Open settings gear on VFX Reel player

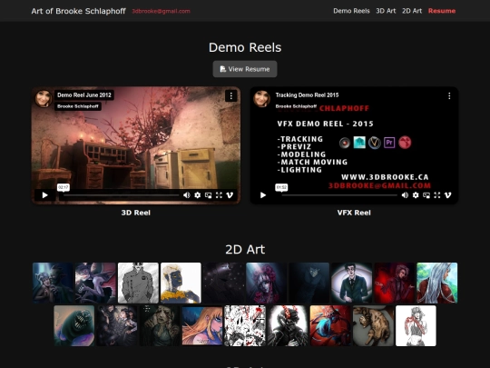tap(416, 195)
